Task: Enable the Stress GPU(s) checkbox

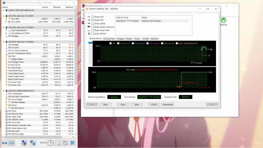Action: tap(92, 34)
